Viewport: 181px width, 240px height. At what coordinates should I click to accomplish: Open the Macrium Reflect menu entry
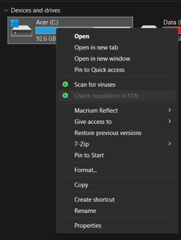(117, 110)
